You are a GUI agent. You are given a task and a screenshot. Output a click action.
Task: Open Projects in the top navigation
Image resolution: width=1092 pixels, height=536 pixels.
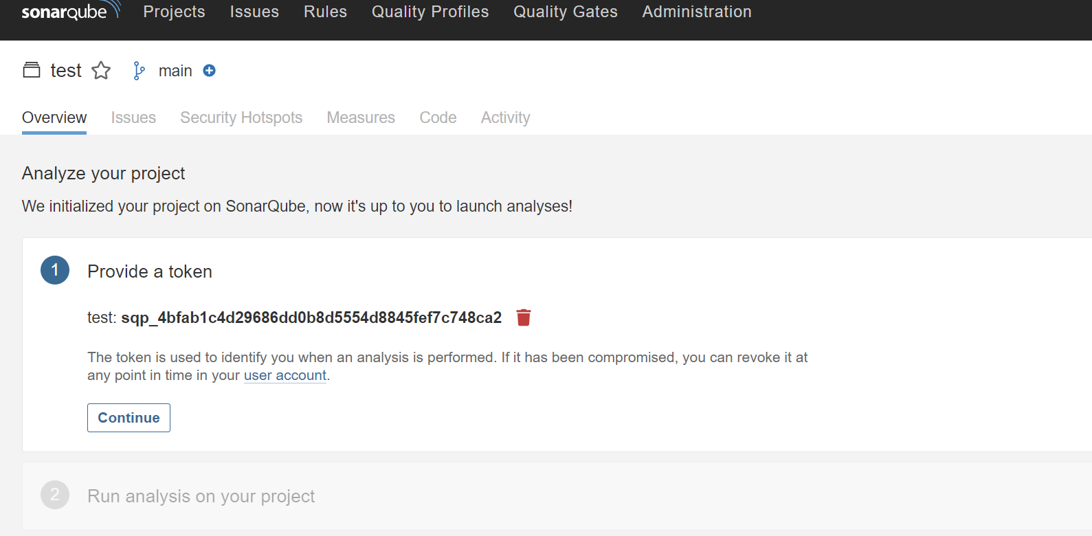click(x=174, y=12)
